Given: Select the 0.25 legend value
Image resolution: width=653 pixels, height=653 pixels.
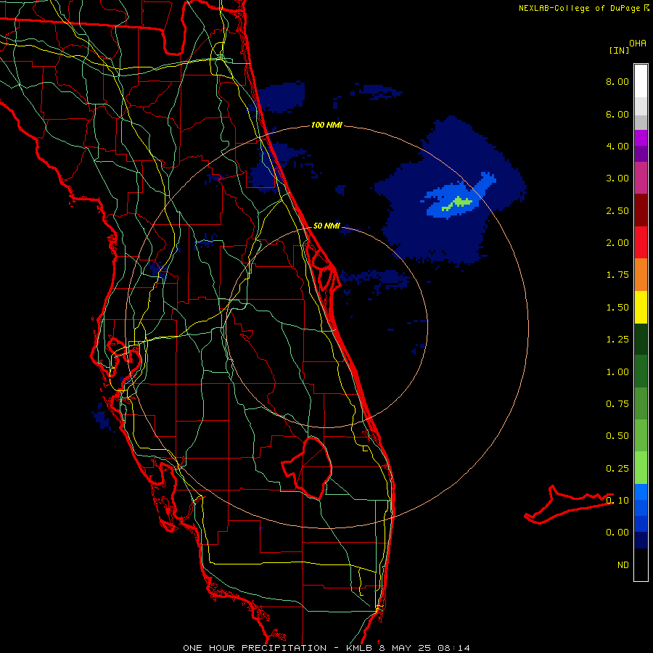Looking at the screenshot, I should click(617, 469).
